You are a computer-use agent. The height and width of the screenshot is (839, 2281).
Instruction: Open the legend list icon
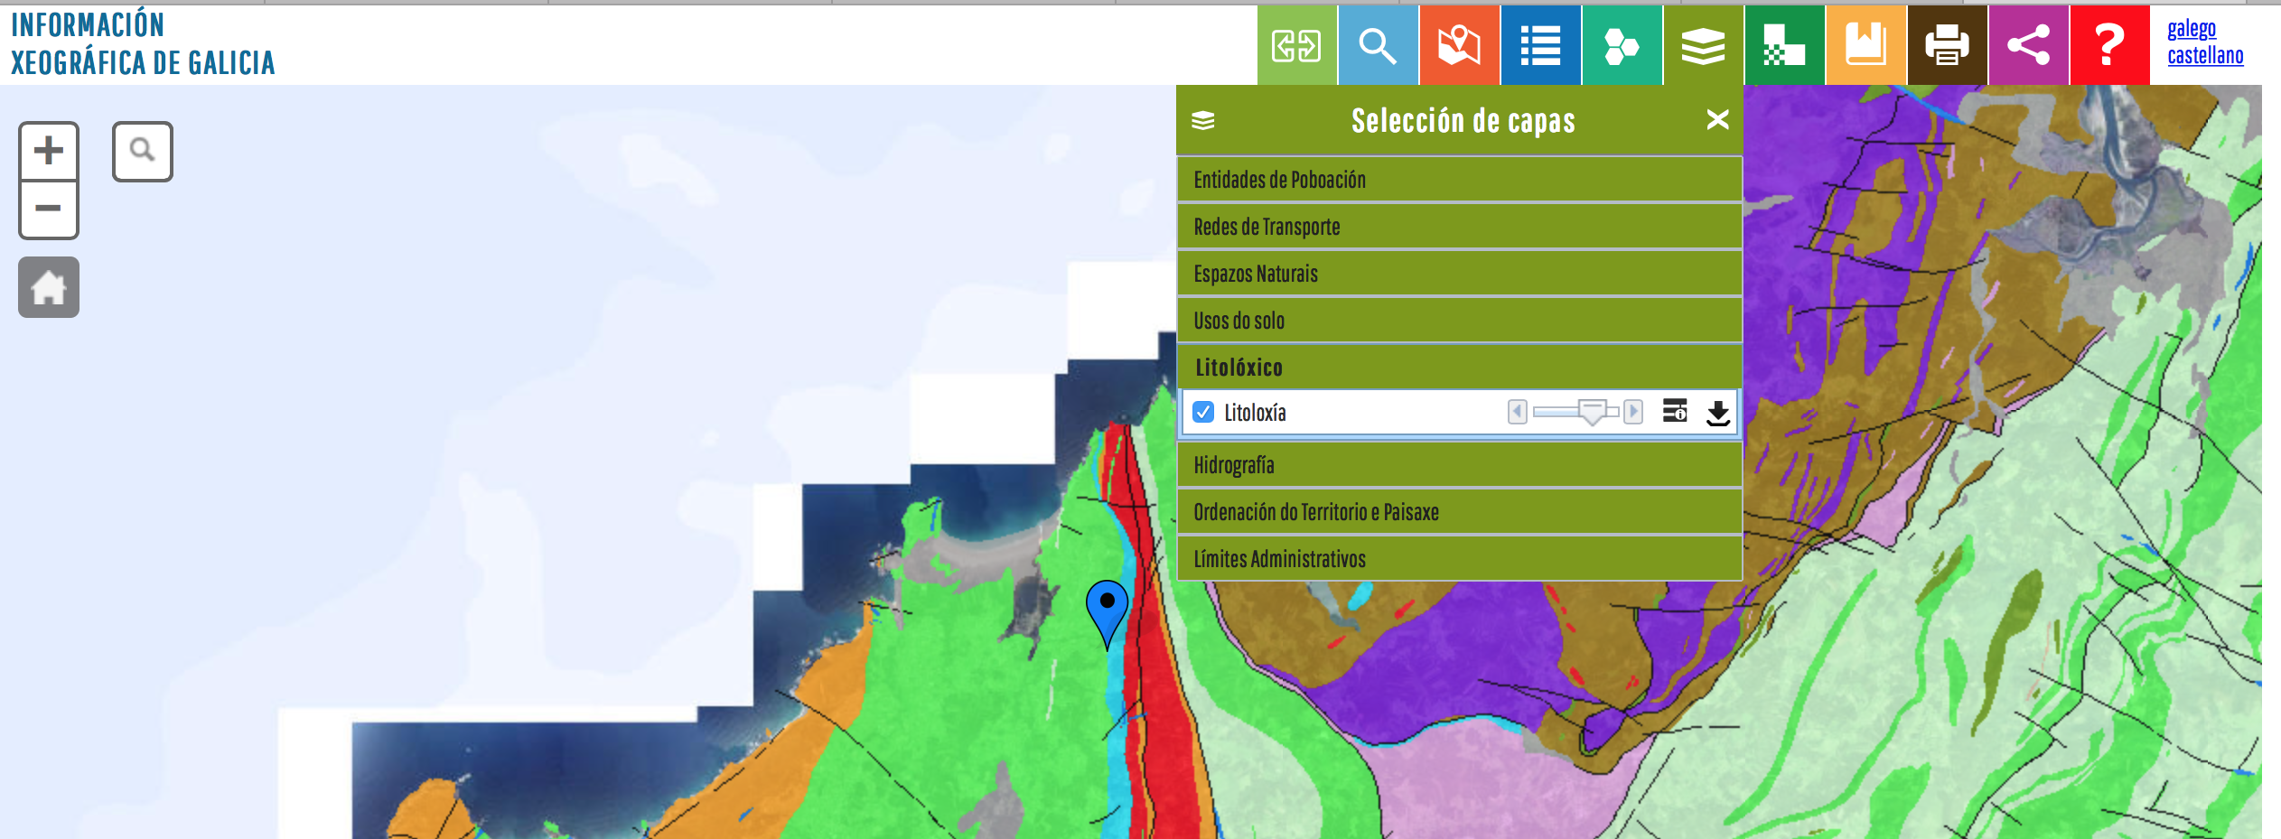tap(1540, 45)
